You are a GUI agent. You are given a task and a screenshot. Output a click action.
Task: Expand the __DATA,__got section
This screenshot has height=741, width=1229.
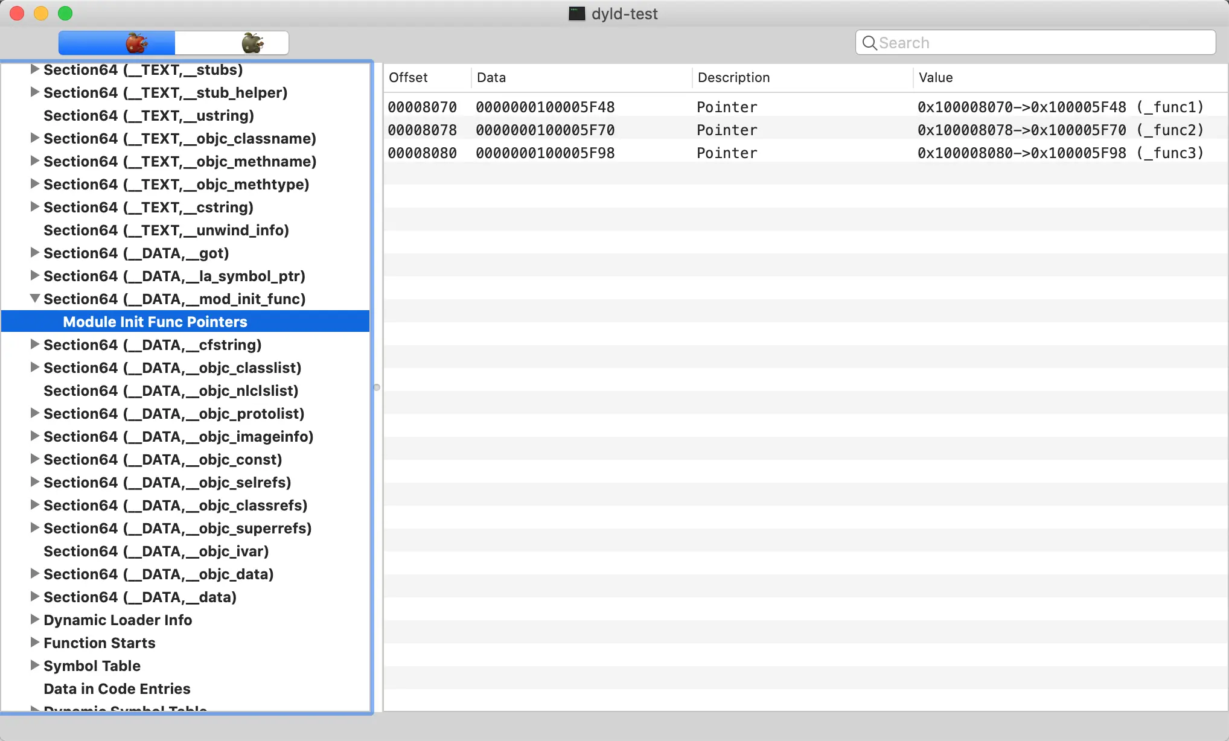click(35, 253)
